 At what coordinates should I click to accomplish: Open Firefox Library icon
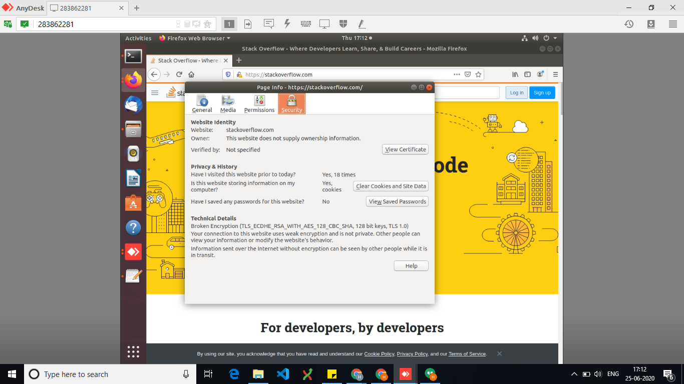(515, 74)
